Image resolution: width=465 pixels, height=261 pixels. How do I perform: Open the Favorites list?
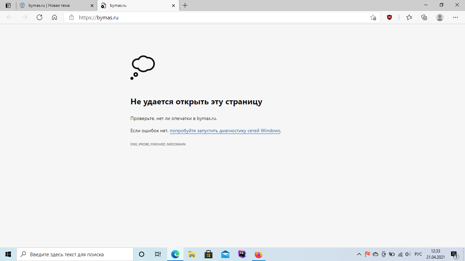click(409, 17)
